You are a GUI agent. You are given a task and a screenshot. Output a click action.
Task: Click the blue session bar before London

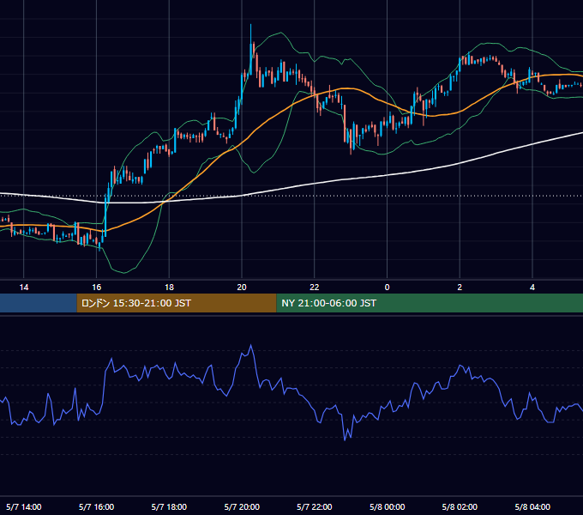pyautogui.click(x=39, y=303)
